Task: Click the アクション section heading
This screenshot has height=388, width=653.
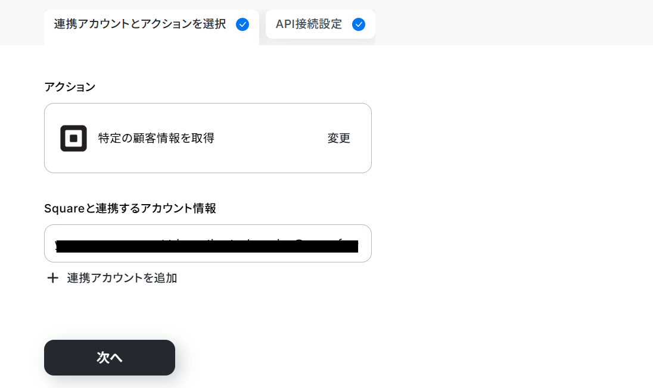Action: [70, 87]
